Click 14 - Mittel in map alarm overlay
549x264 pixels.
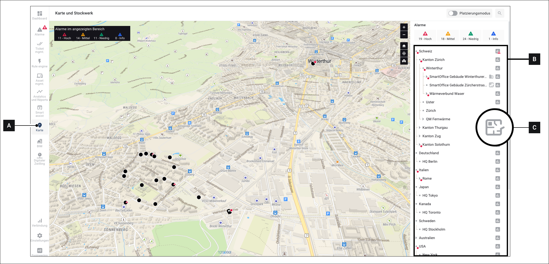click(83, 36)
